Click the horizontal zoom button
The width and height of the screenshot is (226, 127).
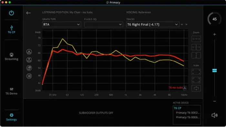pyautogui.click(x=196, y=39)
